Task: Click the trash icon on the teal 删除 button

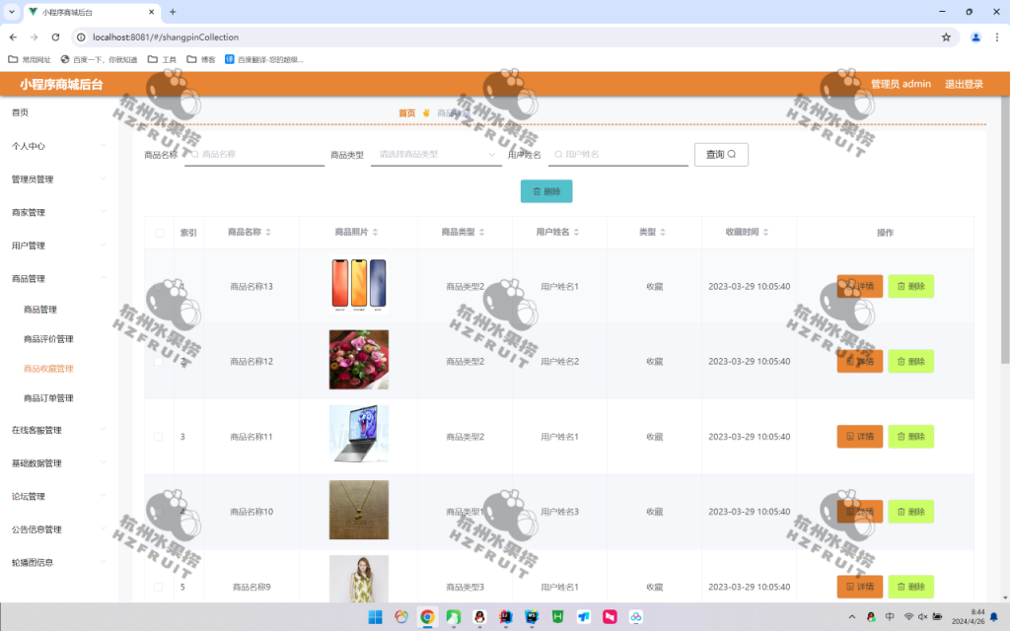Action: pos(537,191)
